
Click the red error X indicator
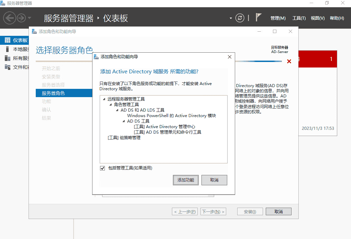(x=289, y=61)
